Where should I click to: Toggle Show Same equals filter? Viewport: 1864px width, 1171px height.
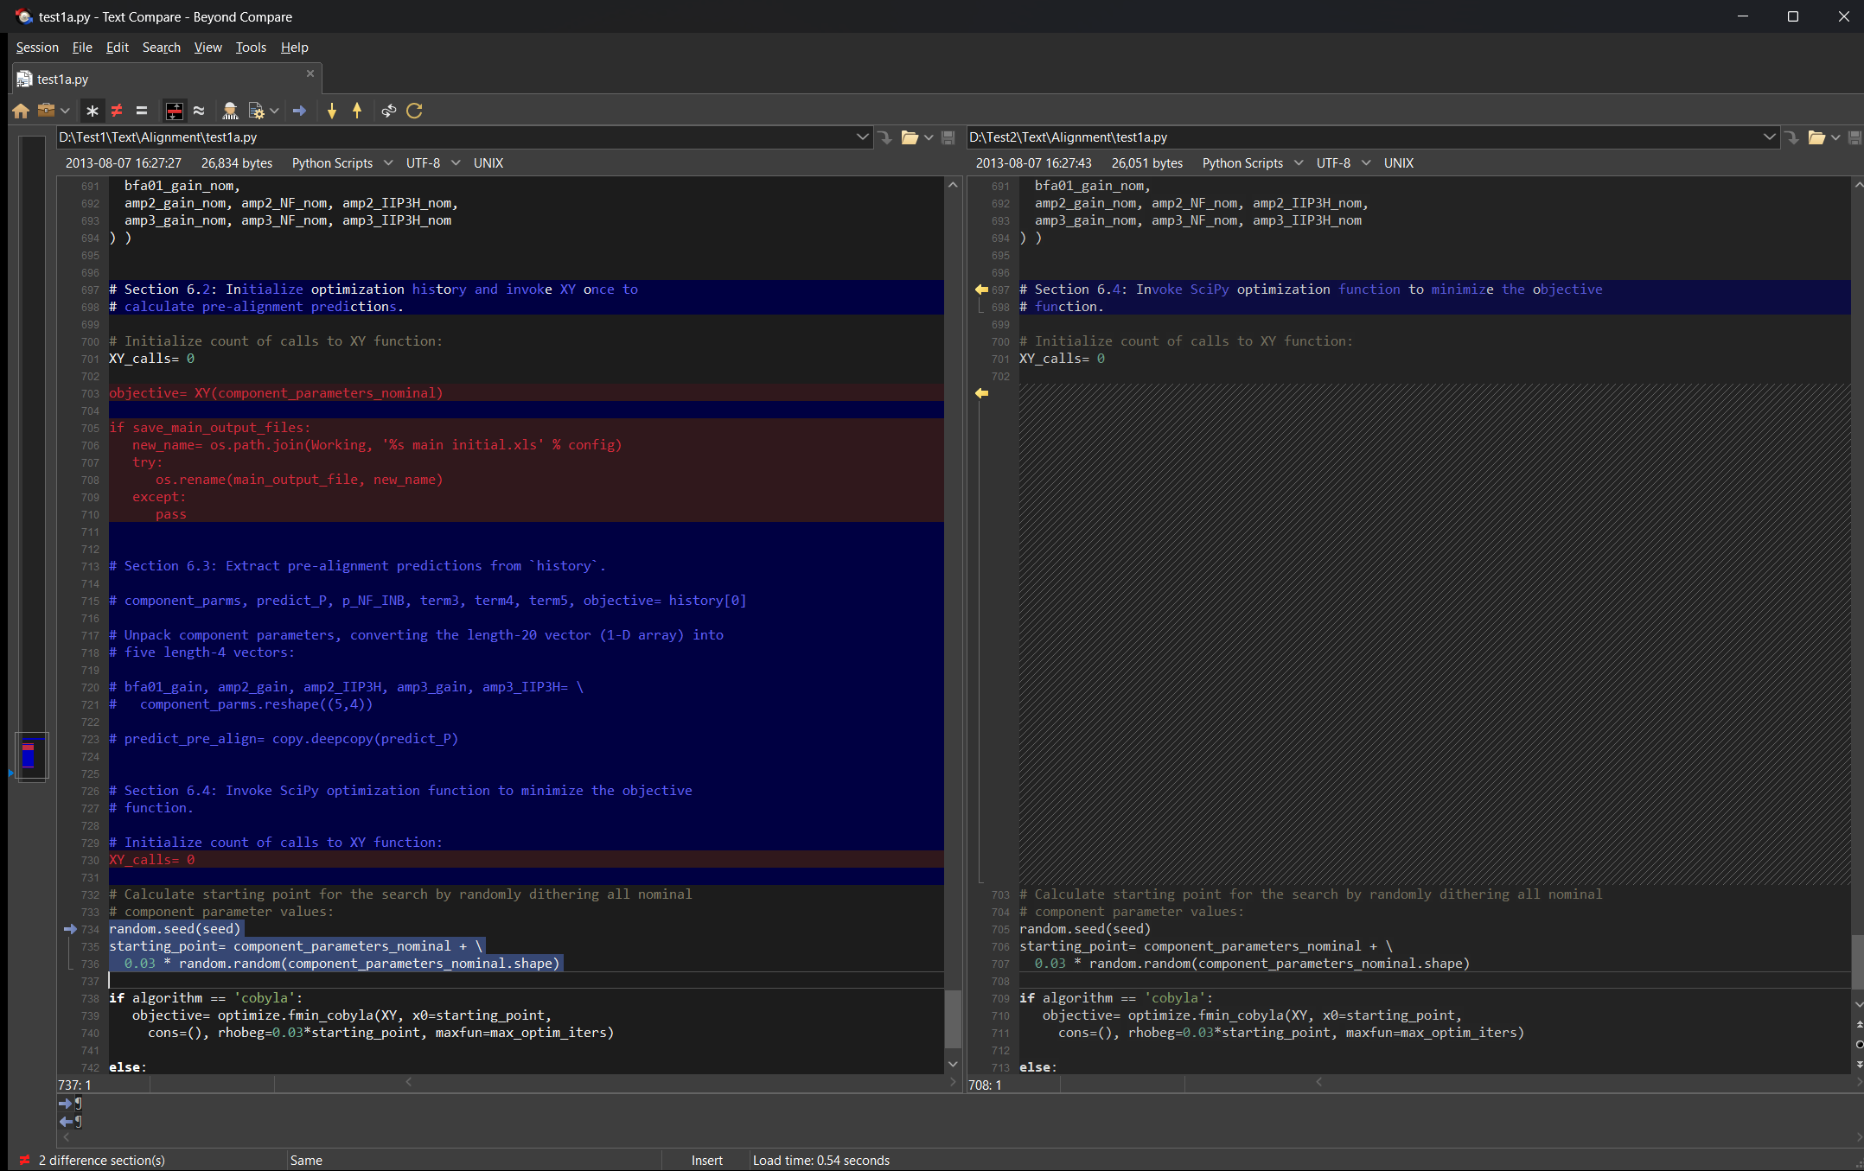coord(142,111)
